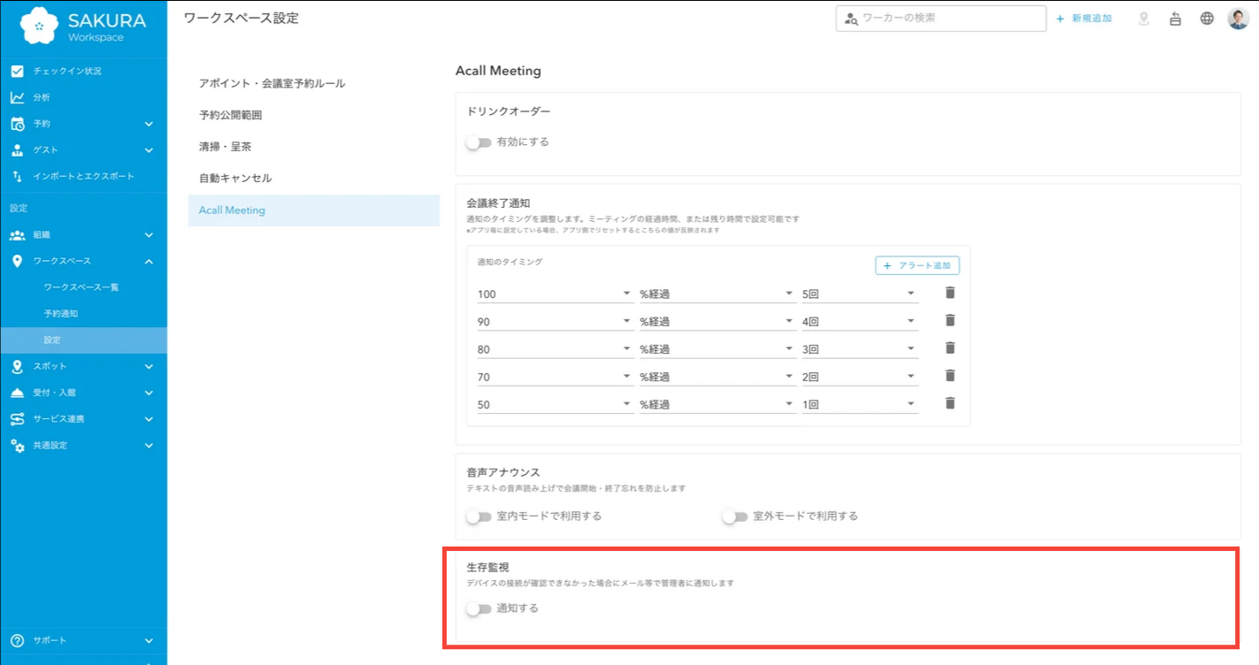Open the 5回 count dropdown
Image resolution: width=1259 pixels, height=665 pixels.
(859, 294)
